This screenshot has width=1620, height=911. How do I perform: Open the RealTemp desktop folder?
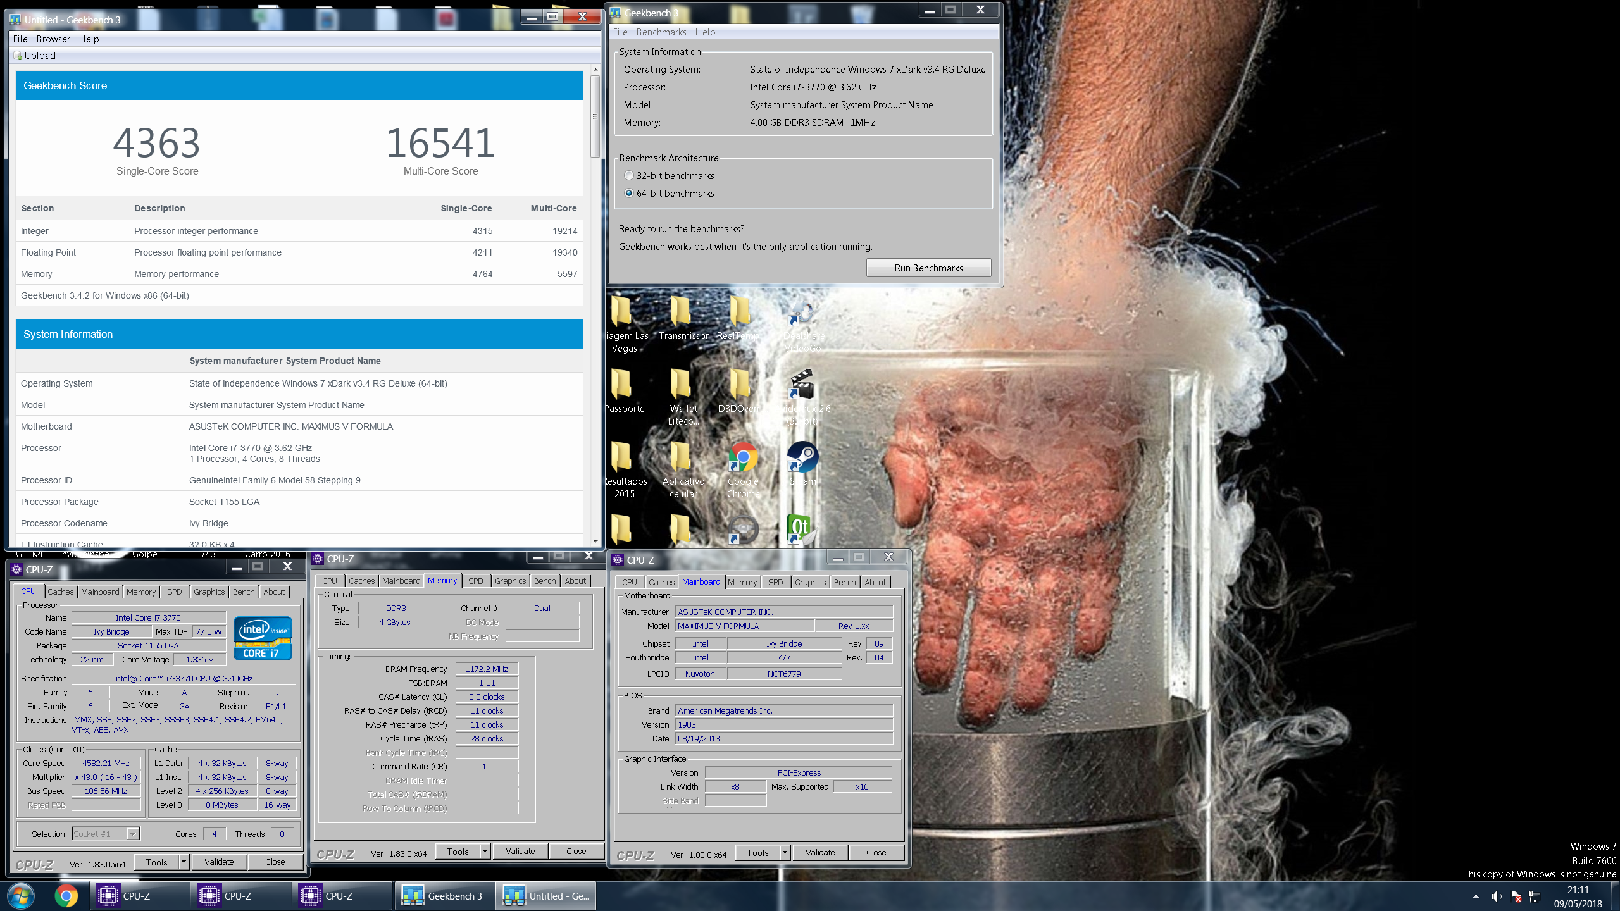coord(740,319)
